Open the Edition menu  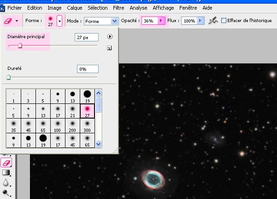click(x=35, y=8)
